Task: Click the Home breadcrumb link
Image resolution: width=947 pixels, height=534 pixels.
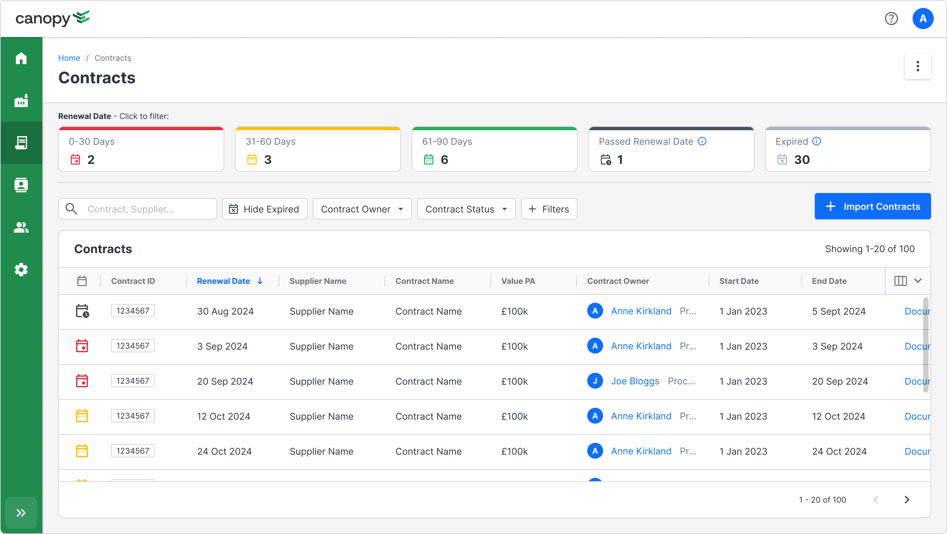Action: coord(69,58)
